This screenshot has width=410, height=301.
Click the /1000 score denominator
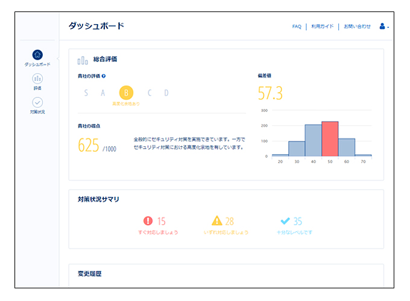click(109, 149)
